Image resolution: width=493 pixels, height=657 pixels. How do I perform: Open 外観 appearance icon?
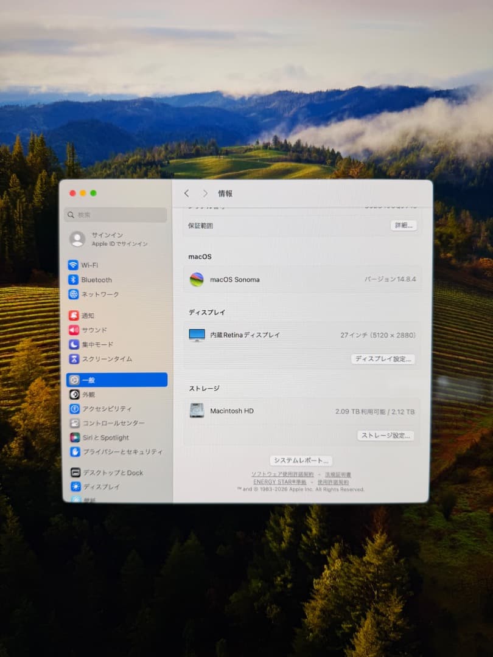click(x=75, y=394)
